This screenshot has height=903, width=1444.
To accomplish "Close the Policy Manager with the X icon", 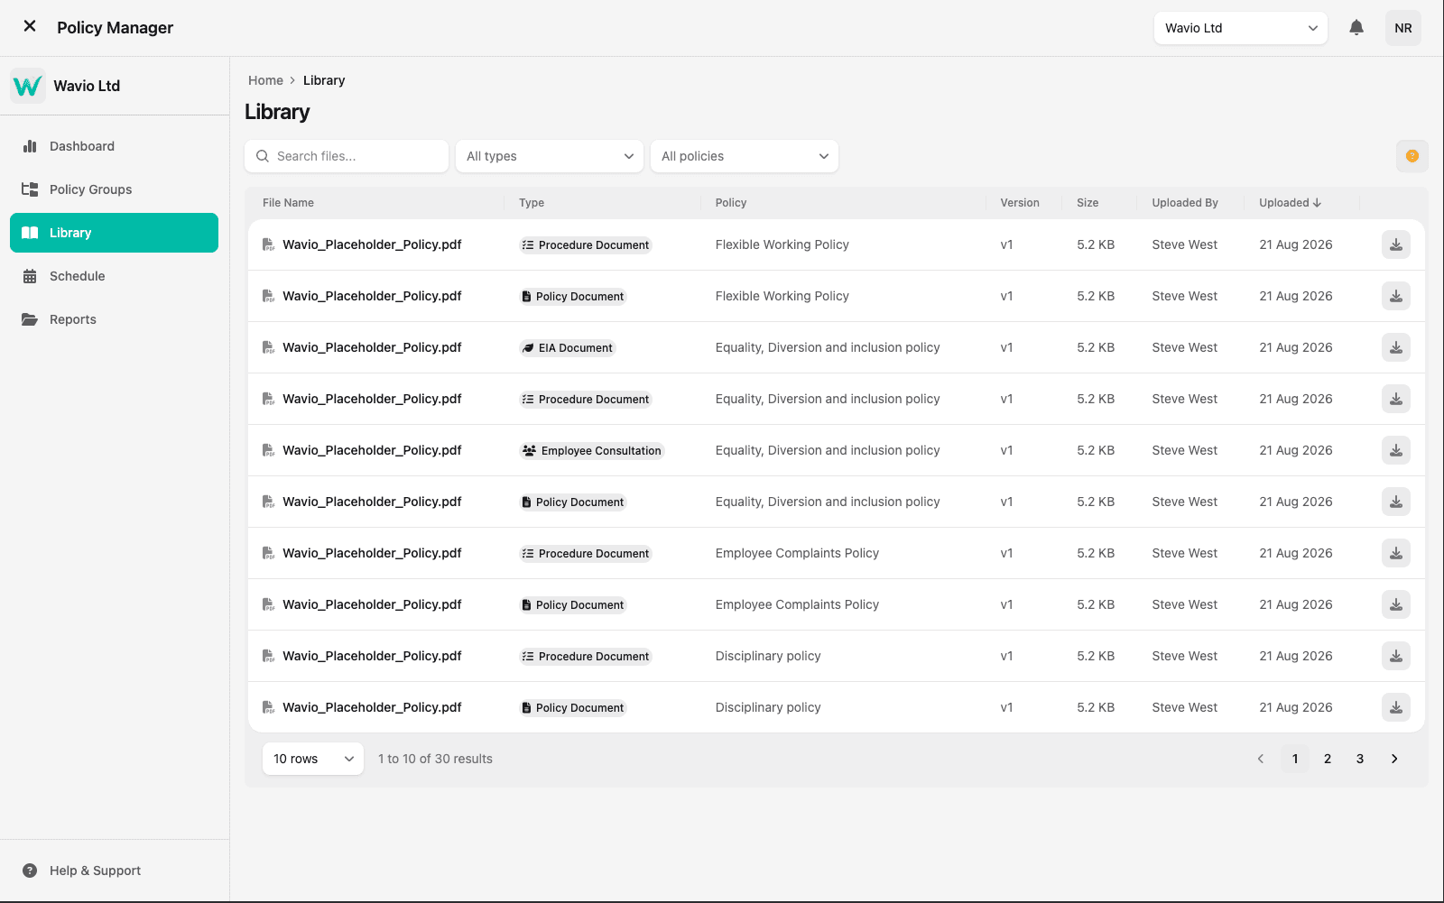I will pos(30,26).
